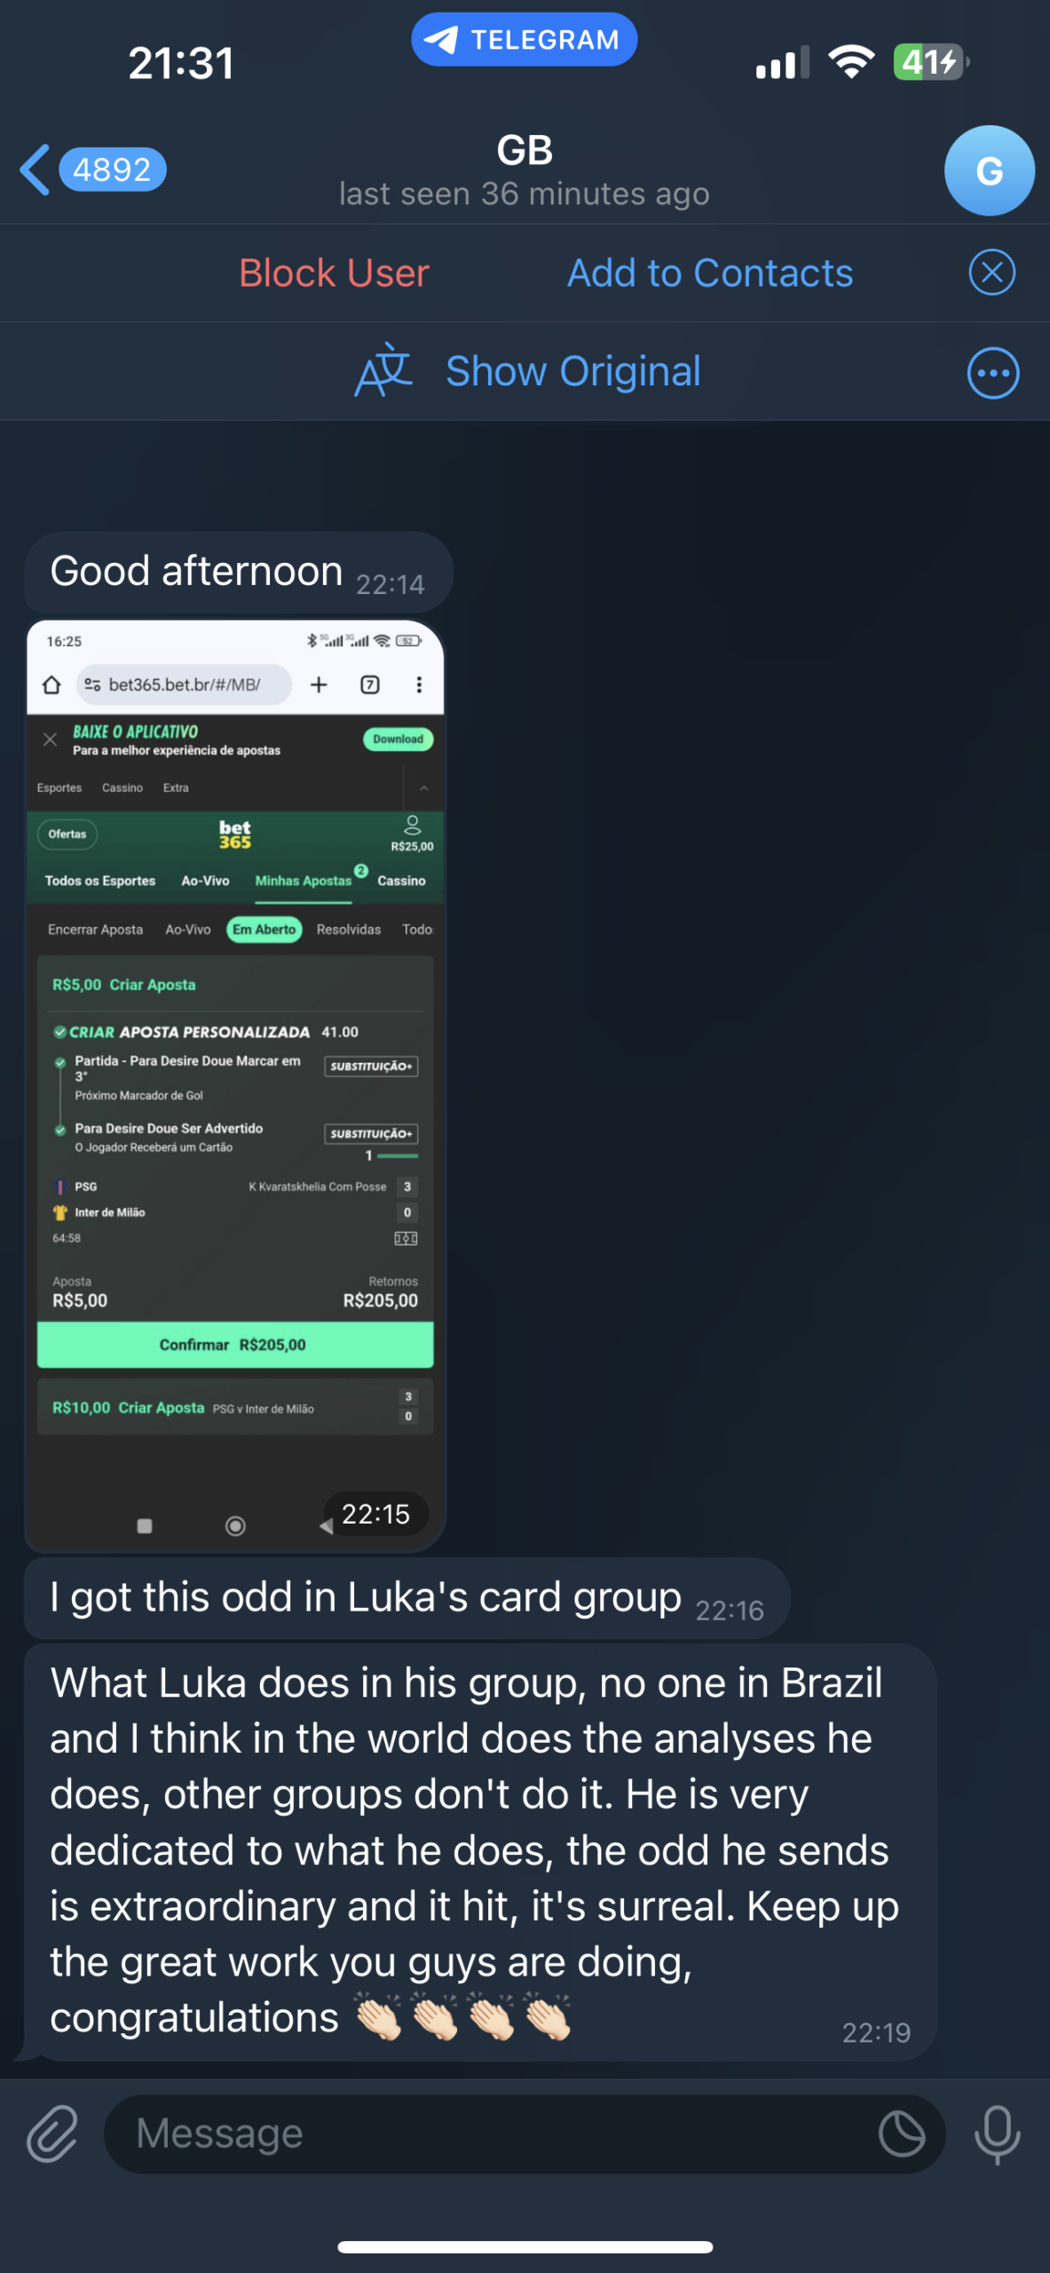Open GB profile avatar

(989, 170)
